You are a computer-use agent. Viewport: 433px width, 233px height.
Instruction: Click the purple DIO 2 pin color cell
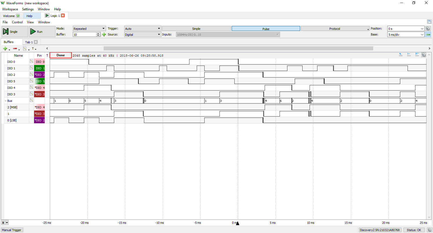click(39, 75)
